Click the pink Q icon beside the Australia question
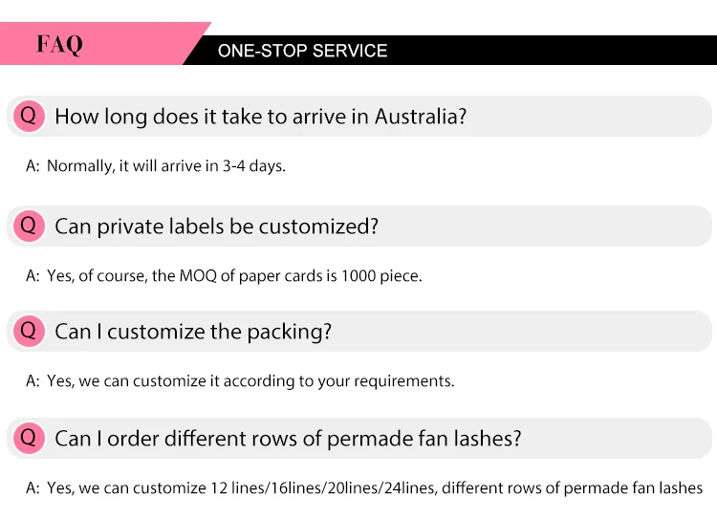This screenshot has width=717, height=519. coord(28,116)
